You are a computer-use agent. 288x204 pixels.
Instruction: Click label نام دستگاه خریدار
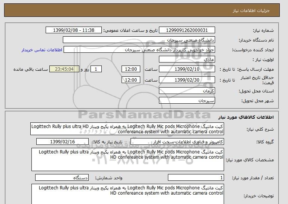(256, 40)
